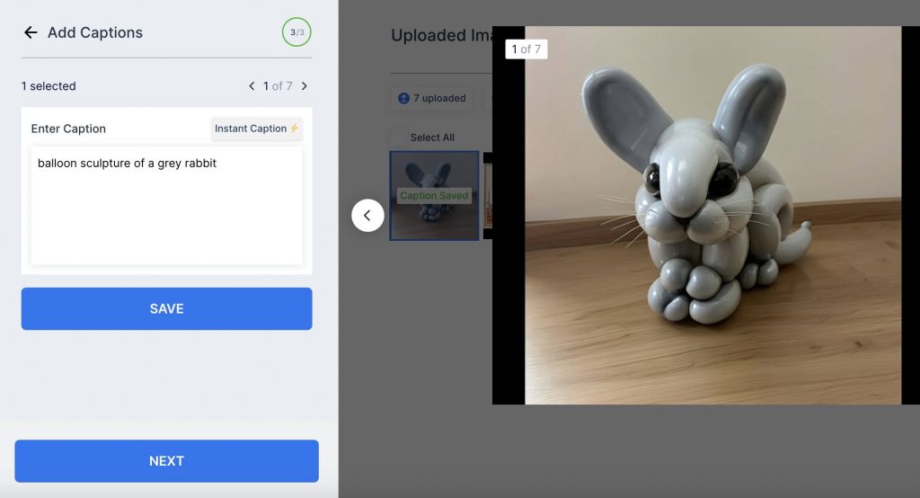Generate an Instant Caption
The width and height of the screenshot is (920, 498).
(x=256, y=129)
